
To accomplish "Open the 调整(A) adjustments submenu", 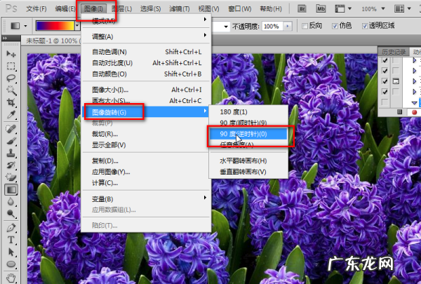I will pos(147,36).
